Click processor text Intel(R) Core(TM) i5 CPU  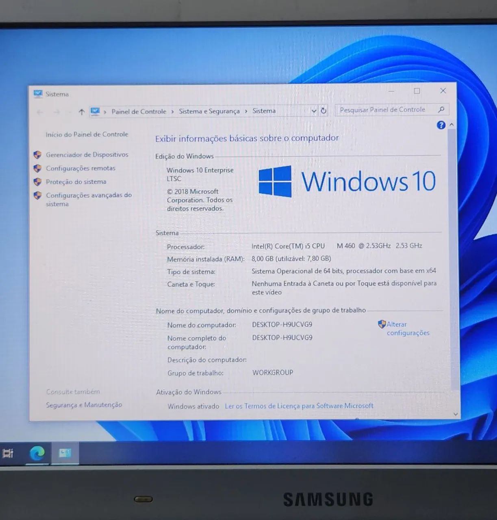pos(288,246)
